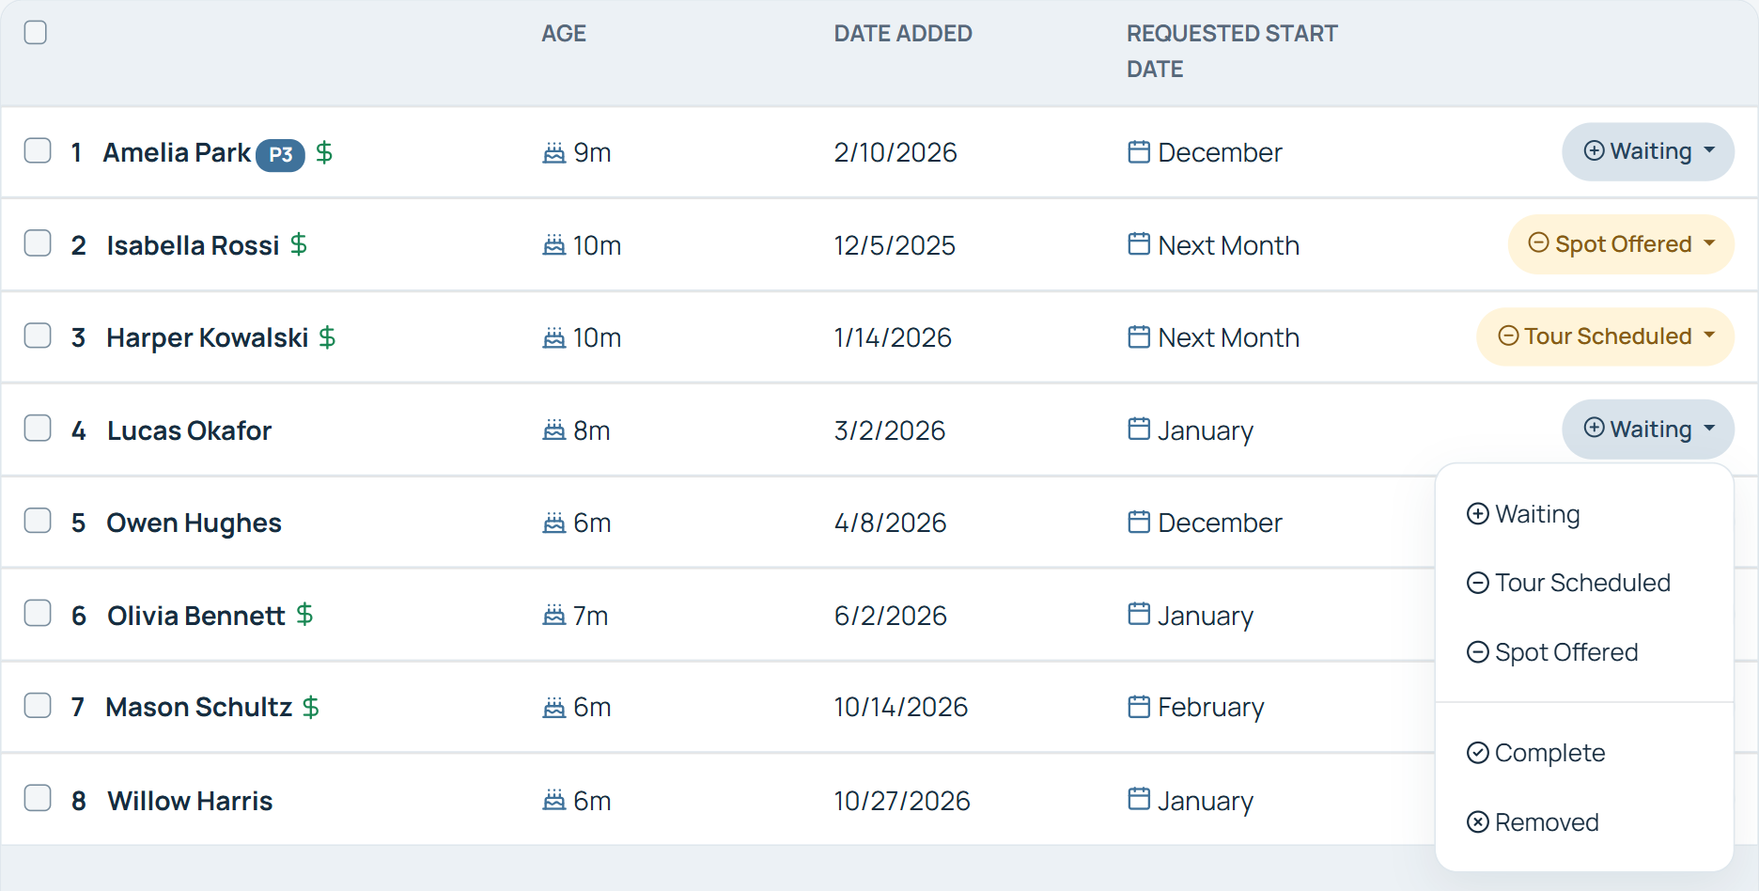Click the dollar icon beside Olivia Bennett

(304, 615)
